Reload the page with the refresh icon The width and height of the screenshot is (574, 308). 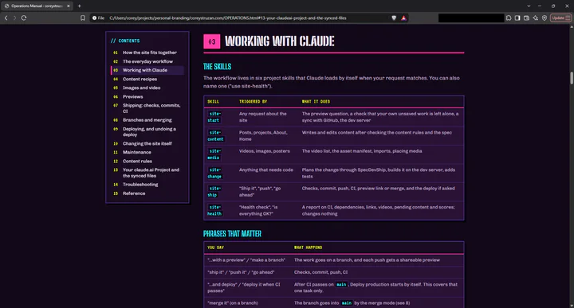24,18
